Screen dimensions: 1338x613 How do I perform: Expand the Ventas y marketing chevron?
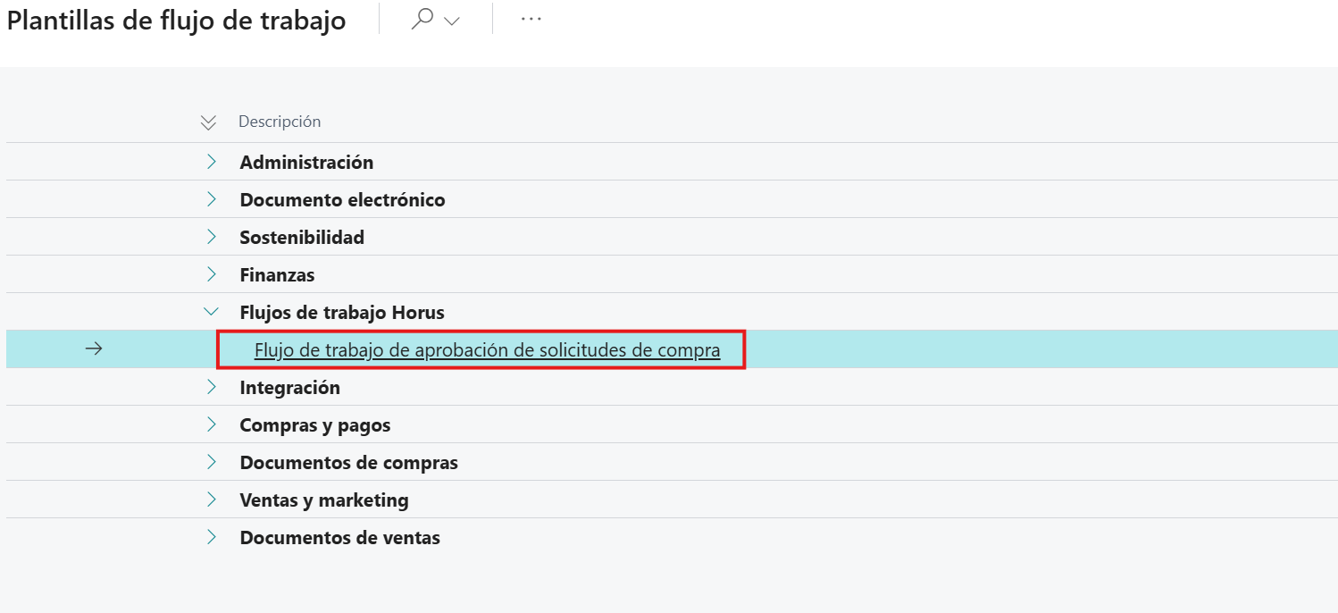coord(212,500)
